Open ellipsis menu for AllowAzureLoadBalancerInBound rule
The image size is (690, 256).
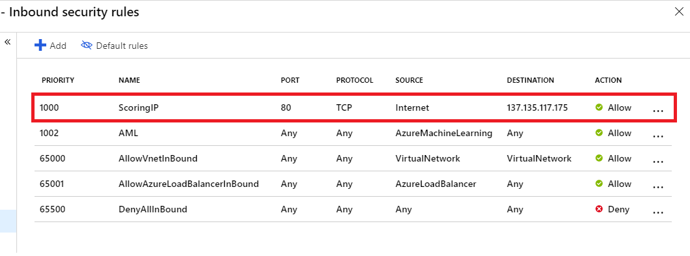[x=658, y=188]
